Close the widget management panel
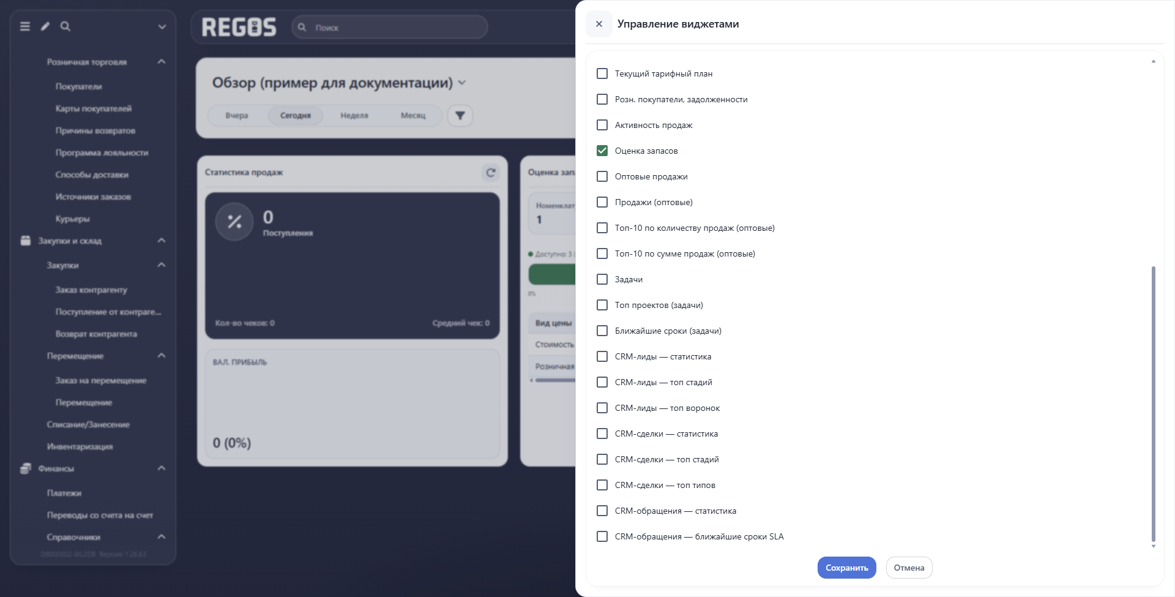This screenshot has width=1175, height=597. [x=599, y=24]
